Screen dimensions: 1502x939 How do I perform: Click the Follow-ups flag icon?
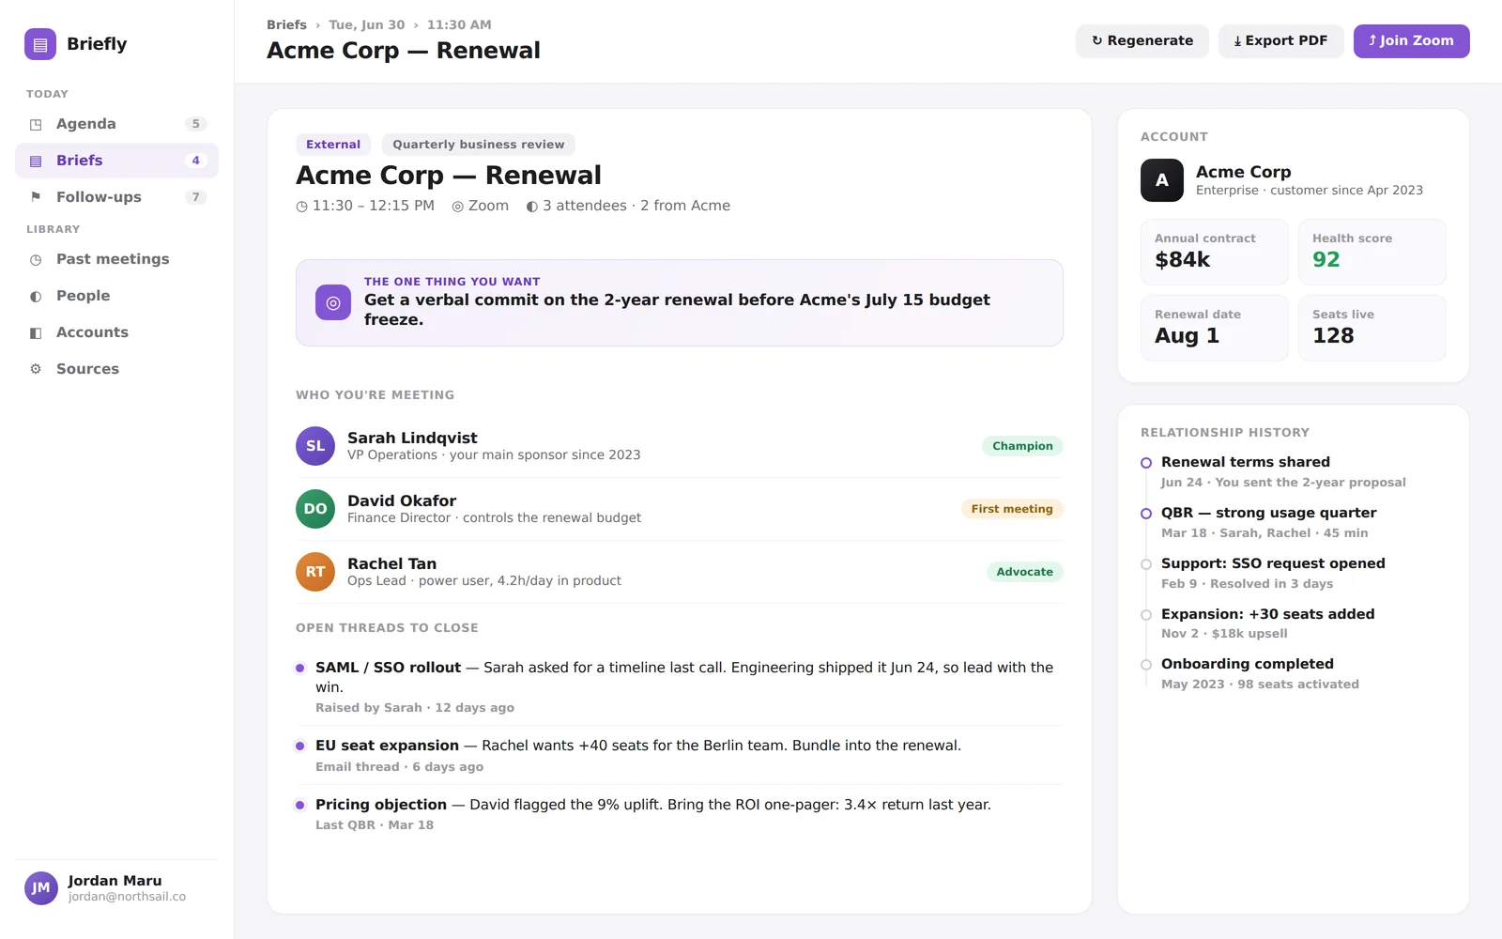tap(36, 197)
